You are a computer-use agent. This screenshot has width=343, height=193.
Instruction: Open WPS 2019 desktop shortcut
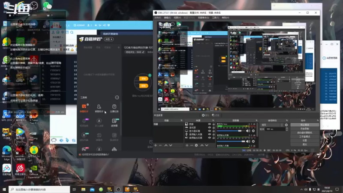pyautogui.click(x=6, y=115)
